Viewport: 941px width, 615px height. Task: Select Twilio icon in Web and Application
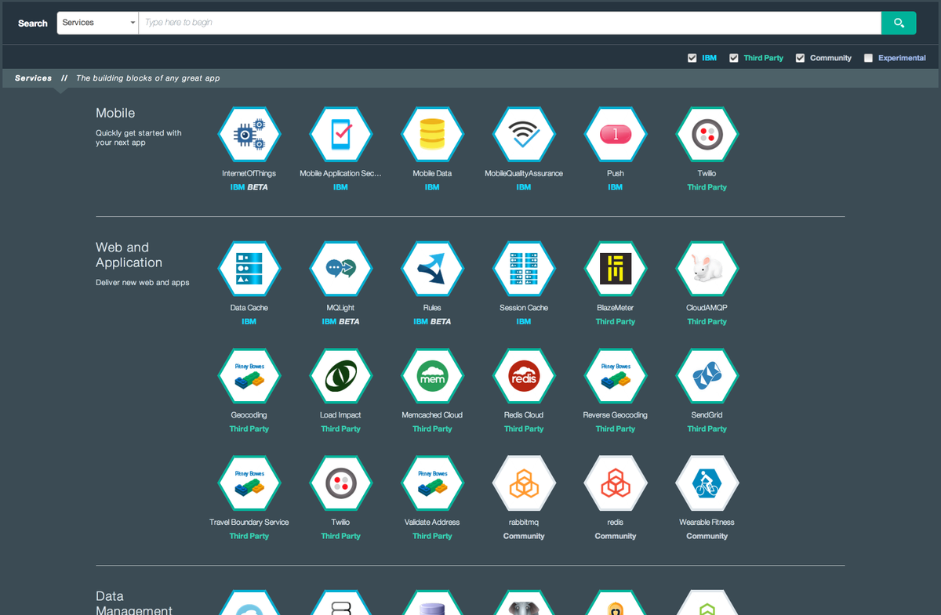340,483
